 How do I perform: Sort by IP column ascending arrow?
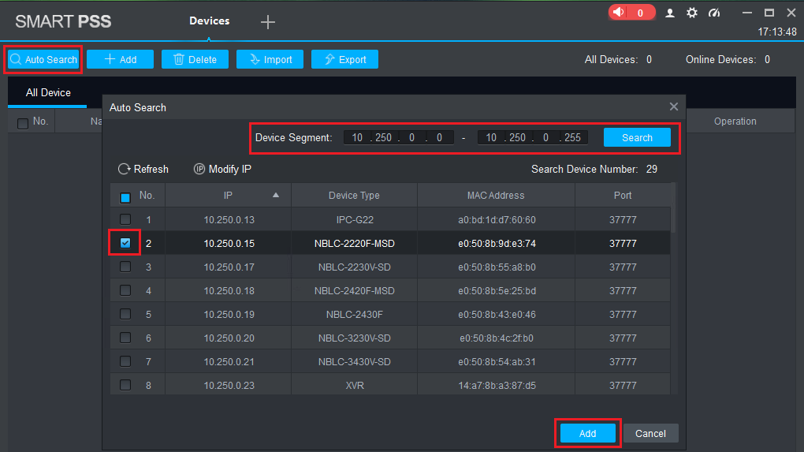(276, 195)
